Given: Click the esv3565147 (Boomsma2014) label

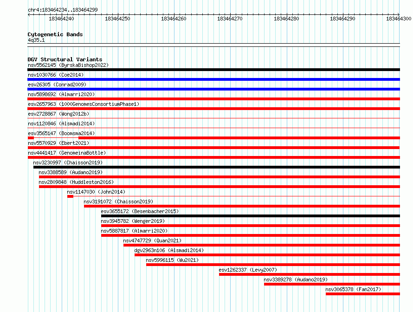Looking at the screenshot, I should (x=61, y=133).
